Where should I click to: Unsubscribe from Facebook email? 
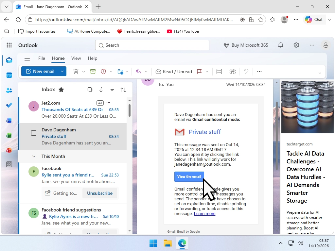100,193
